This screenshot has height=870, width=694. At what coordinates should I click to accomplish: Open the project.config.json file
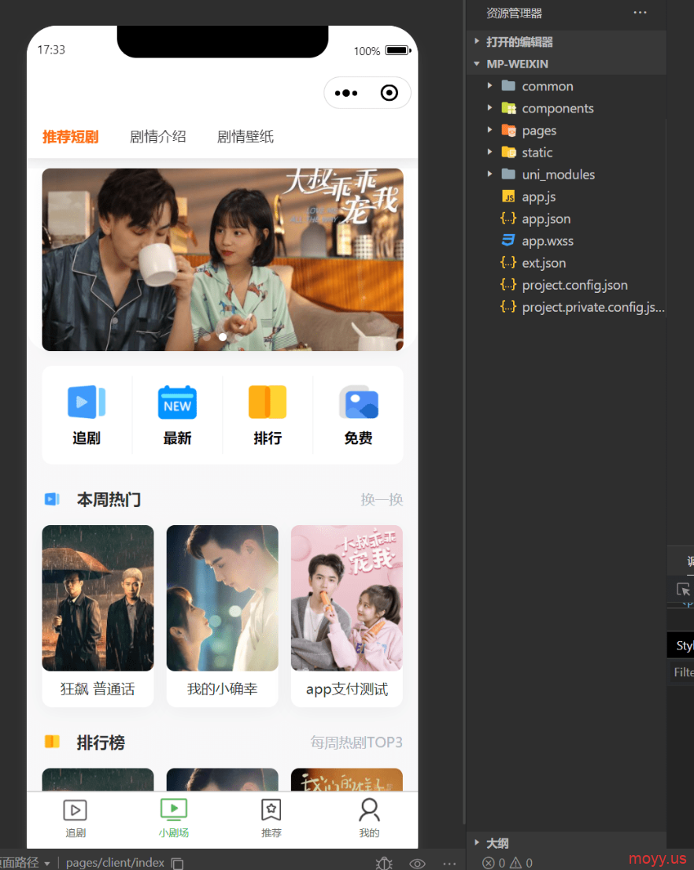566,285
